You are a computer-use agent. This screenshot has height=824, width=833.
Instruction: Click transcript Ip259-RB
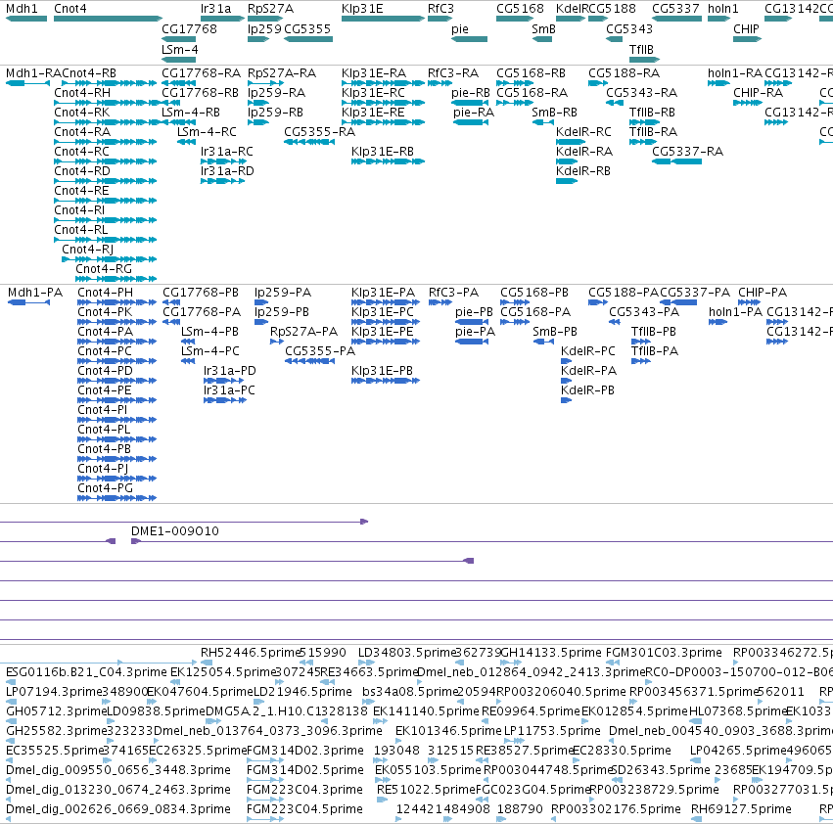[276, 113]
